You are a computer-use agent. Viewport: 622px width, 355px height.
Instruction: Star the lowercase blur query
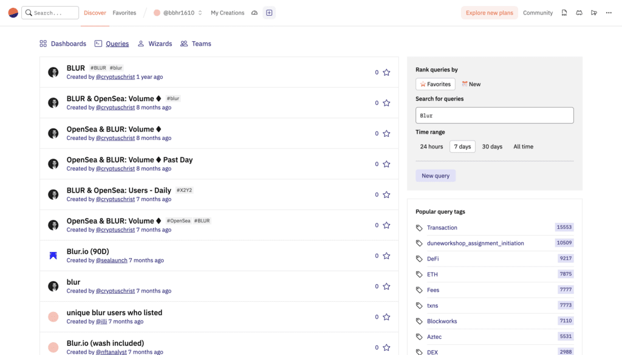pos(386,286)
